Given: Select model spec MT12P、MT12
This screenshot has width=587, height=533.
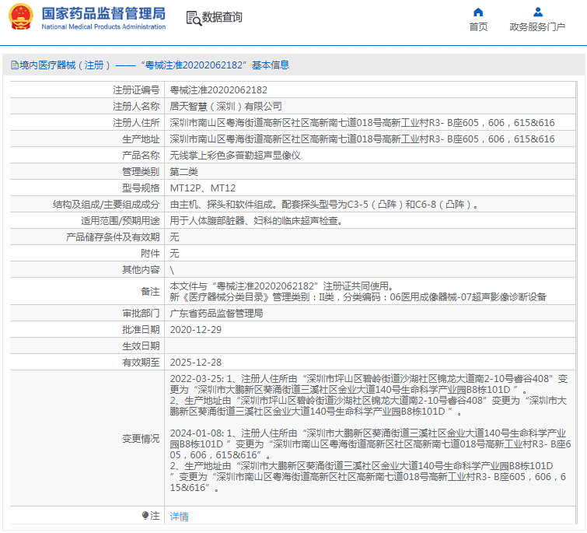Looking at the screenshot, I should 202,188.
